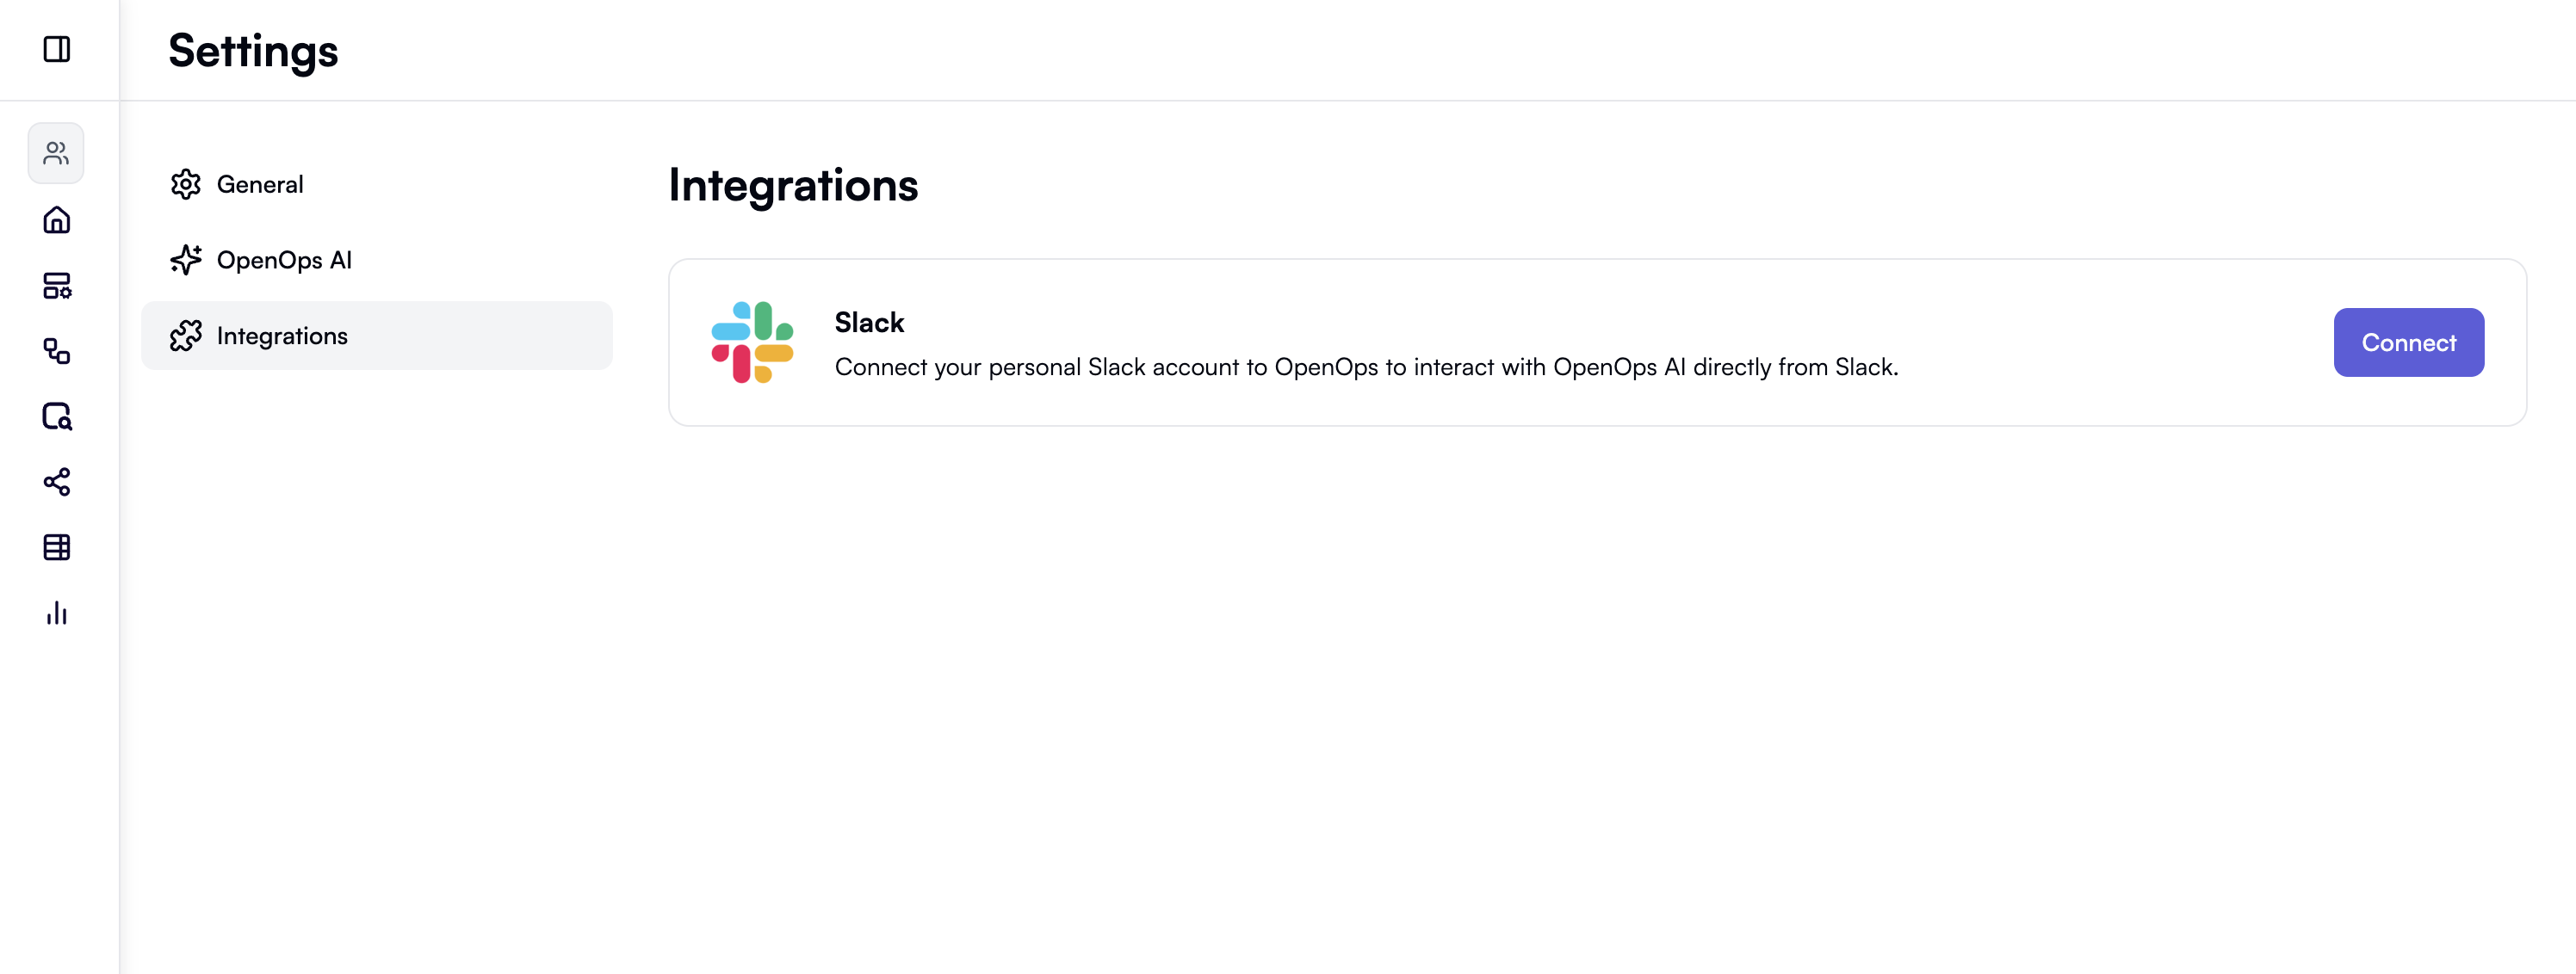Viewport: 2576px width, 974px height.
Task: Click the Connections nodes icon in sidebar
Action: pos(57,352)
